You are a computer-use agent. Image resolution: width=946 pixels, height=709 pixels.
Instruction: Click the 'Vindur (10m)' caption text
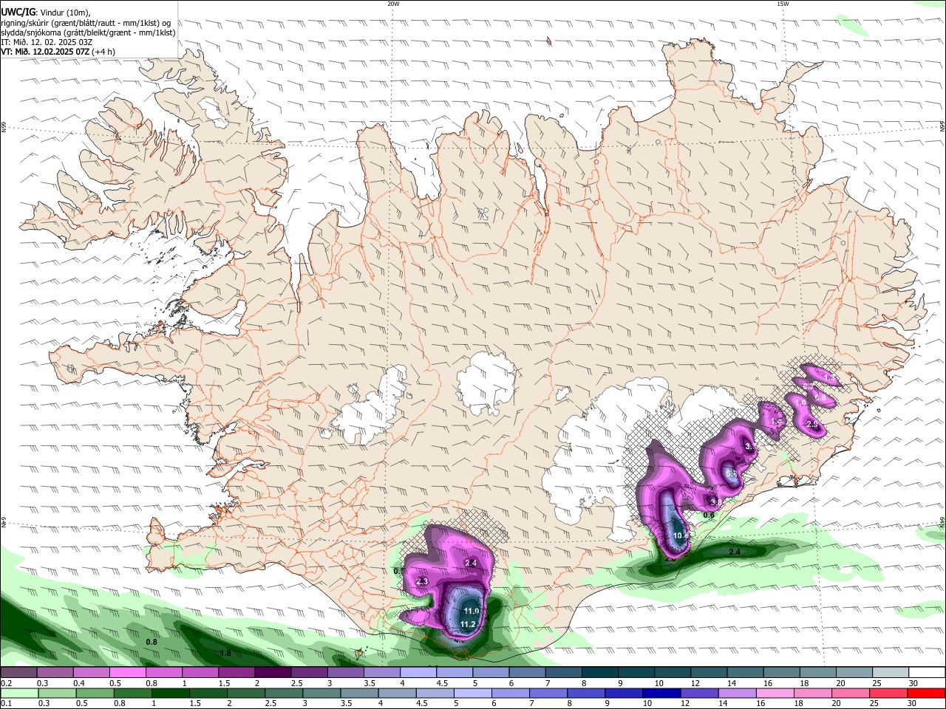tap(64, 13)
